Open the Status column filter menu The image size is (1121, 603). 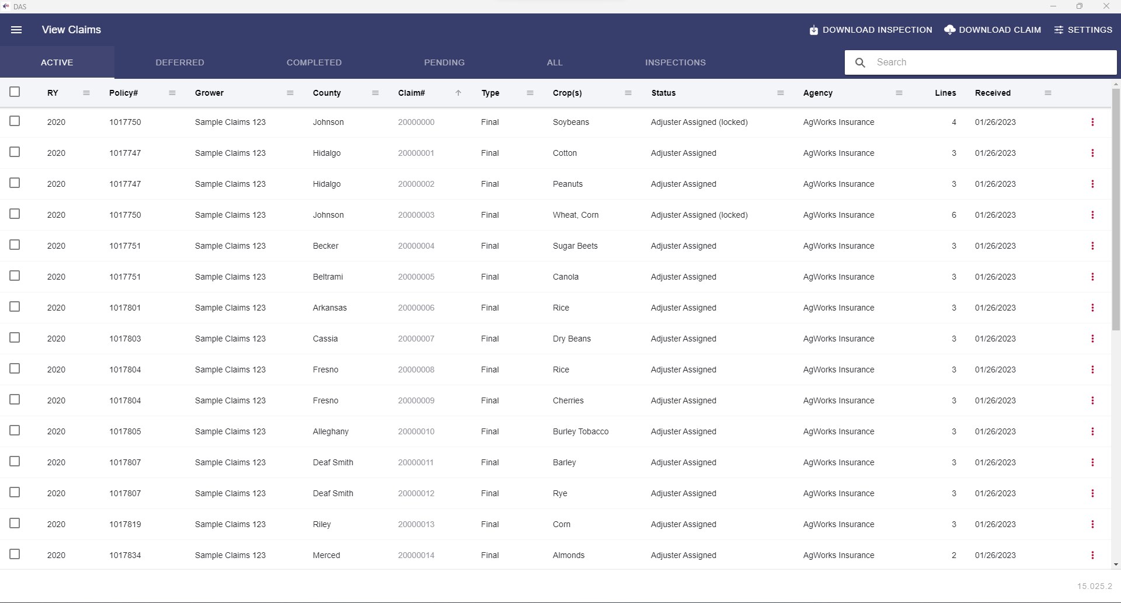781,93
